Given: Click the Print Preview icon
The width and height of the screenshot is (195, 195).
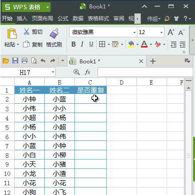Looking at the screenshot, I should click(34, 61).
